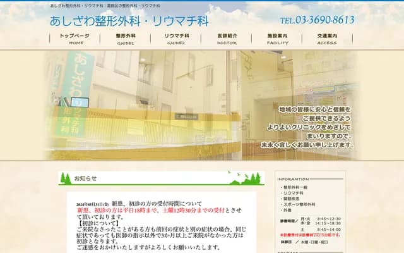Open the トップページ HOME menu item
Image resolution: width=404 pixels, height=253 pixels.
click(x=74, y=39)
